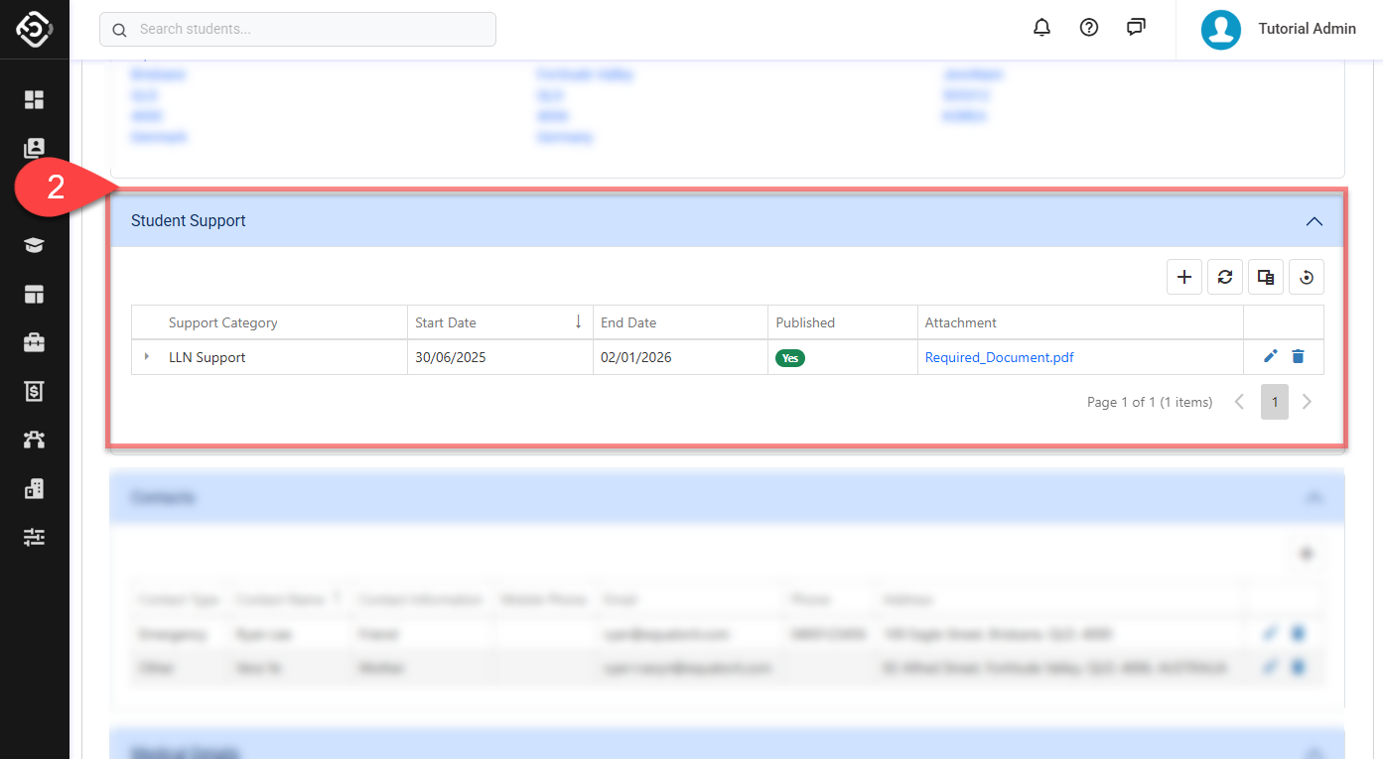Edit the LLN Support record with pencil icon
The width and height of the screenshot is (1383, 759).
click(x=1270, y=357)
